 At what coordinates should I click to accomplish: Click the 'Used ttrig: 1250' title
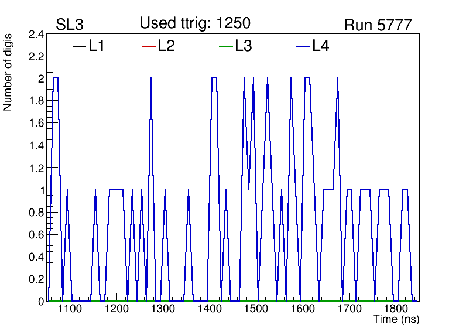pyautogui.click(x=195, y=23)
